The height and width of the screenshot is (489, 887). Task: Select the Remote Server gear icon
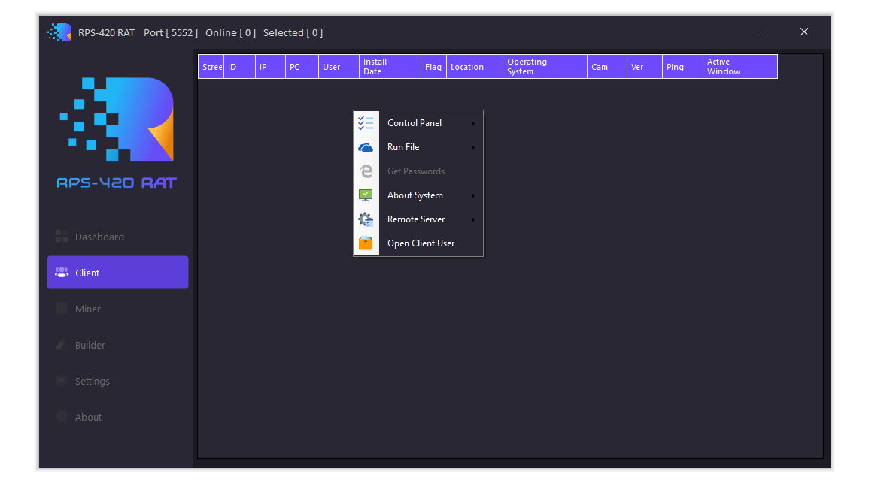tap(366, 219)
